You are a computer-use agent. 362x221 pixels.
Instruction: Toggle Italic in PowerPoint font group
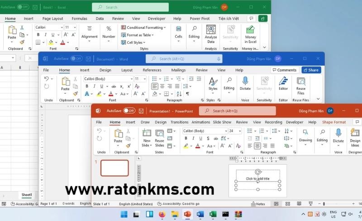193,138
